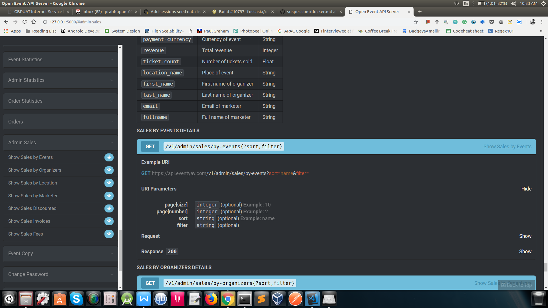Open Firefox from the dock
This screenshot has height=308, width=548.
tap(211, 299)
